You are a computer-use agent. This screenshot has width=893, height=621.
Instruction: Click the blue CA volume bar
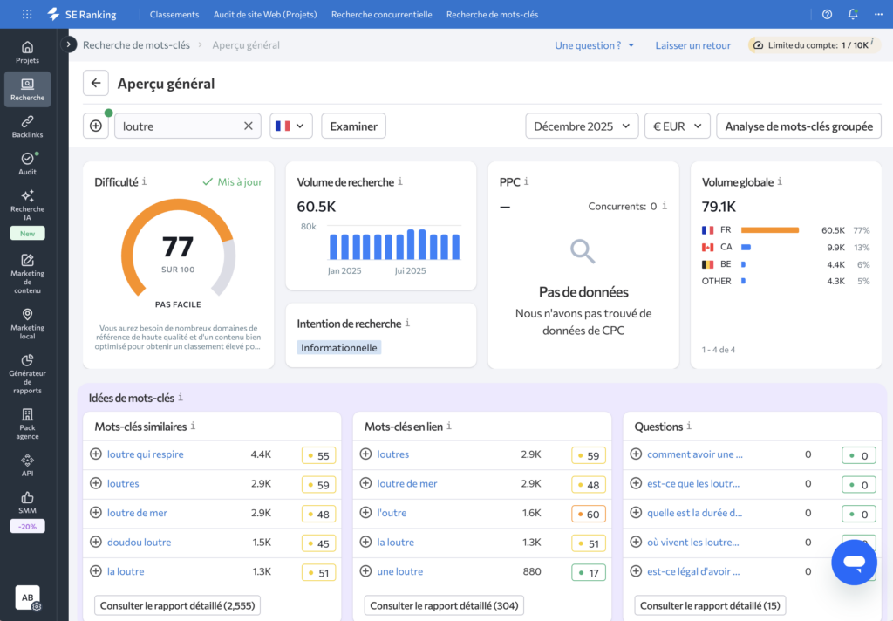coord(746,247)
